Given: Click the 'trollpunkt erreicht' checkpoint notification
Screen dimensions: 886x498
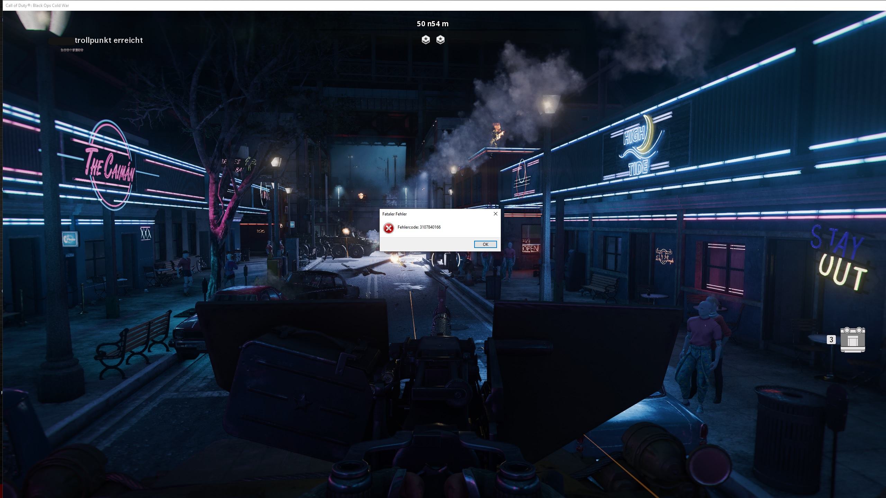Looking at the screenshot, I should coord(108,40).
